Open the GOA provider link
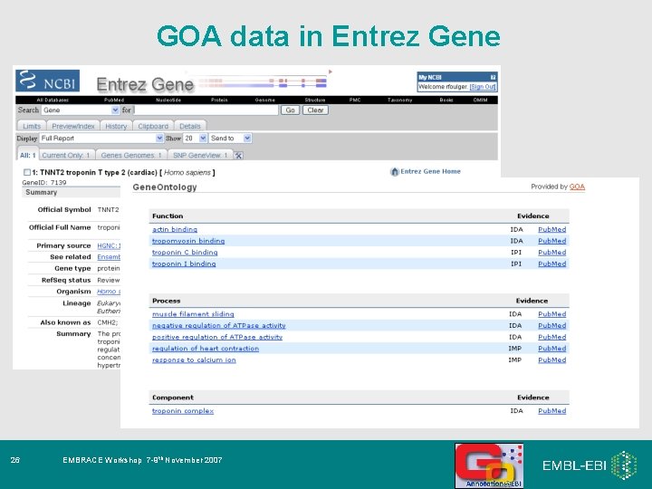The width and height of the screenshot is (652, 489). (577, 187)
